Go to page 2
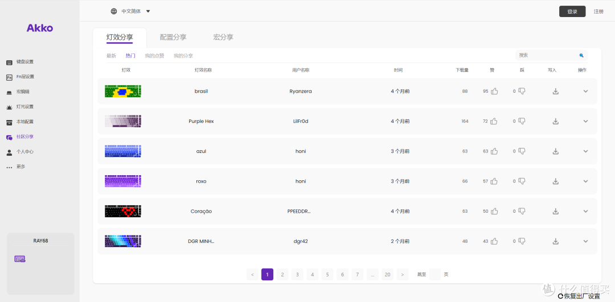Screen dimensions: 615x302 pyautogui.click(x=282, y=275)
